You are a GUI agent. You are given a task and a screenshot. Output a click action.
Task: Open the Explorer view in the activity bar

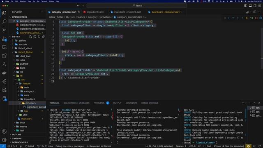4,13
